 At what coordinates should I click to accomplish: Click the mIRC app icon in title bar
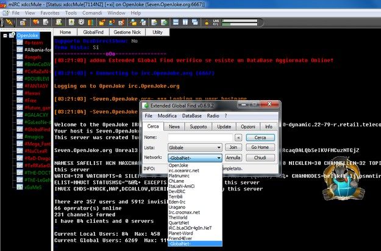click(x=5, y=4)
